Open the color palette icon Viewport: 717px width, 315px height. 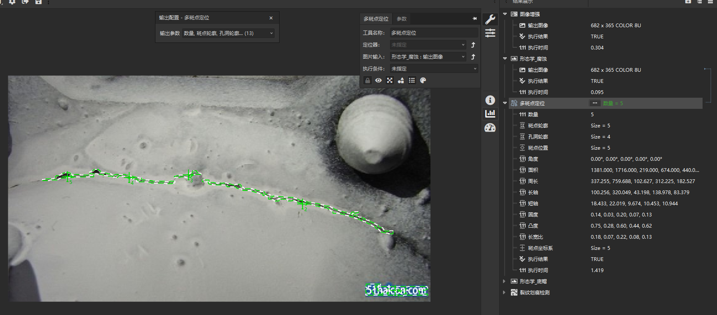click(x=423, y=80)
